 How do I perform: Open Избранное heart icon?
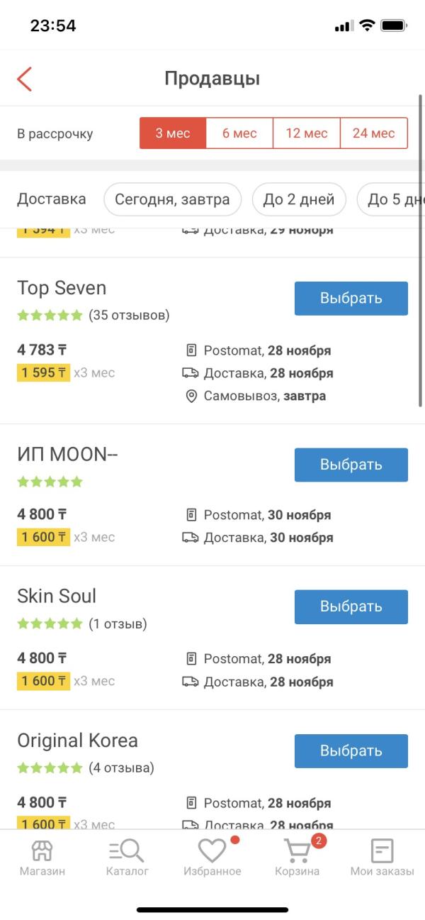pos(212,850)
